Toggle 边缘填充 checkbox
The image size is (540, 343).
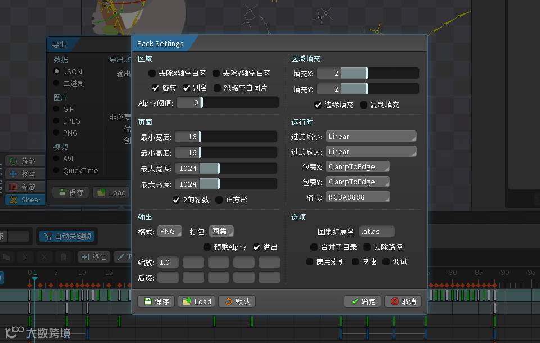tap(318, 105)
